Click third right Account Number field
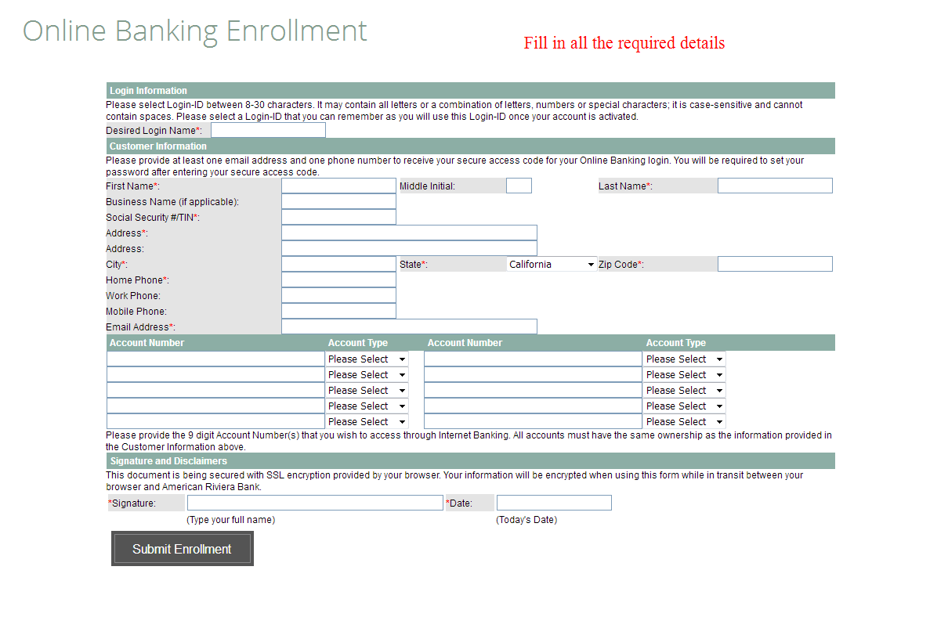The height and width of the screenshot is (617, 948). pos(533,390)
